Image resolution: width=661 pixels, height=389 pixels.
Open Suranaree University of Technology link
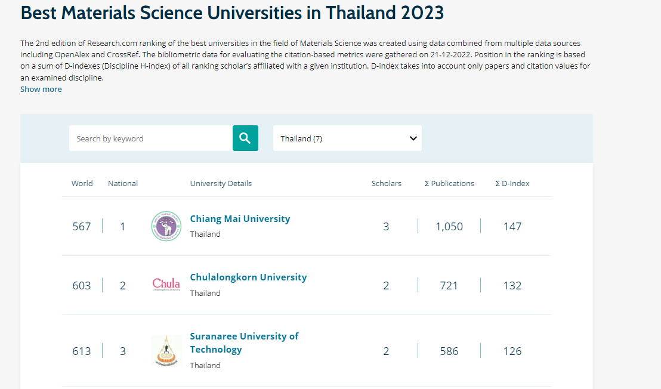[244, 342]
